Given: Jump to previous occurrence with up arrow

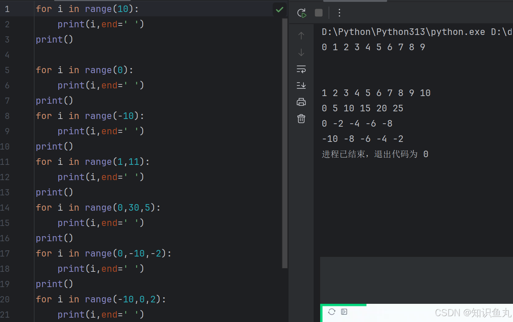Looking at the screenshot, I should (x=301, y=35).
